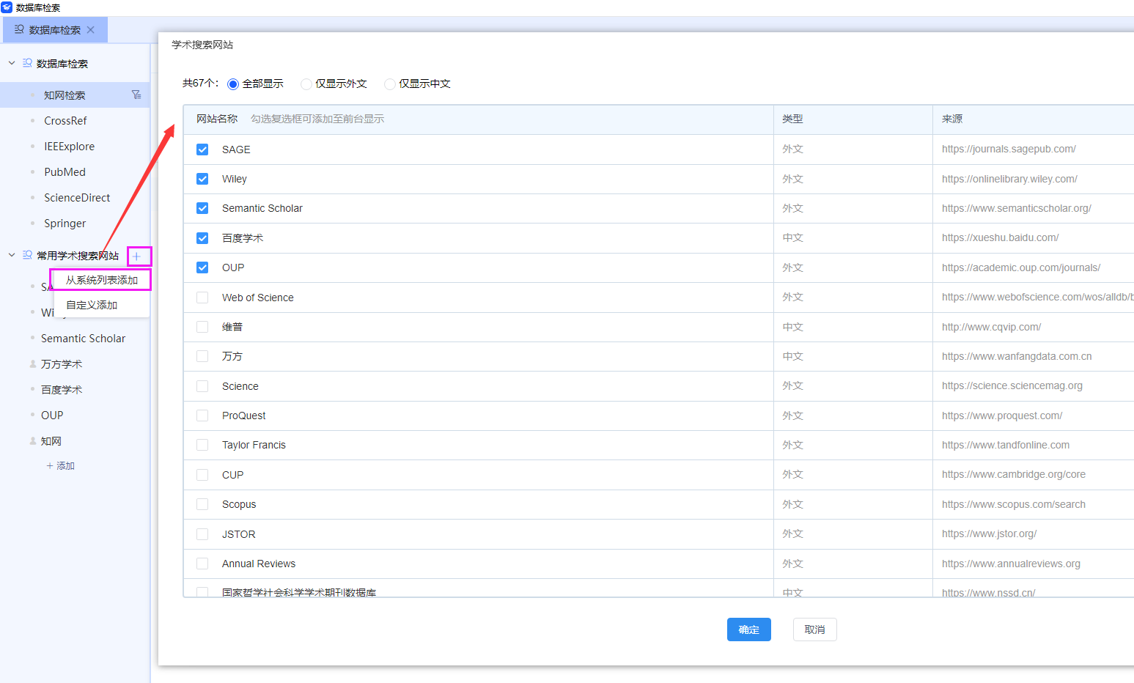Choose 从系统列表添加 from the popup menu
This screenshot has width=1134, height=683.
coord(102,280)
